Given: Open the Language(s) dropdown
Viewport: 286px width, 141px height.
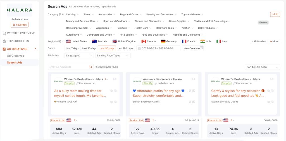Looking at the screenshot, I should (x=79, y=55).
